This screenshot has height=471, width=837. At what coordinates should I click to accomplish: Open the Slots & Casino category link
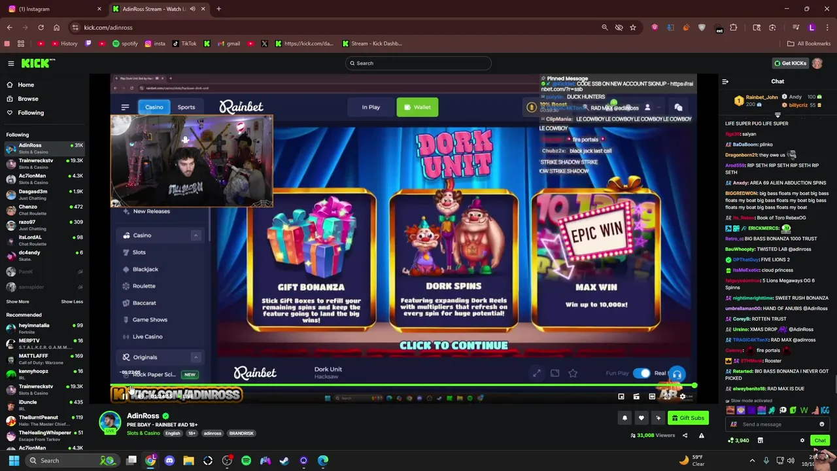click(143, 433)
